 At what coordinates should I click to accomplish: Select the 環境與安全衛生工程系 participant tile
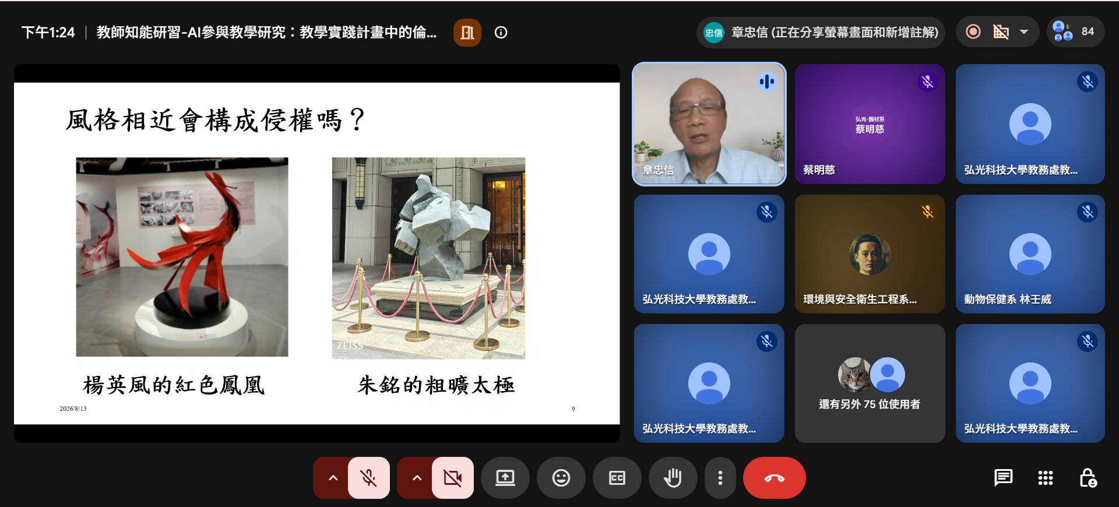(x=870, y=254)
